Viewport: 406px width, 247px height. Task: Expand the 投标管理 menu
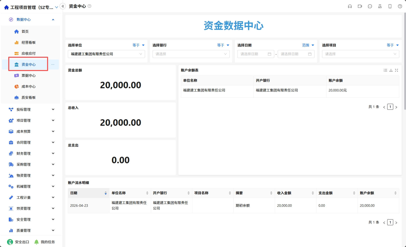53,109
